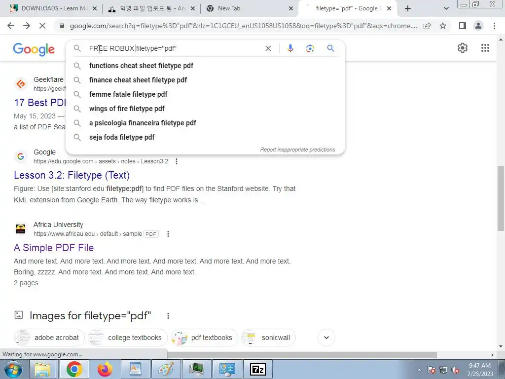Image resolution: width=505 pixels, height=379 pixels.
Task: Filter images by sonicwall chip
Action: point(268,338)
